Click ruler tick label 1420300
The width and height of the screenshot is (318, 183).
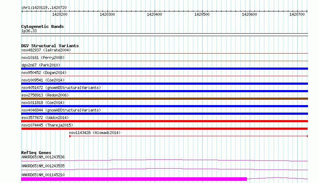click(x=107, y=14)
